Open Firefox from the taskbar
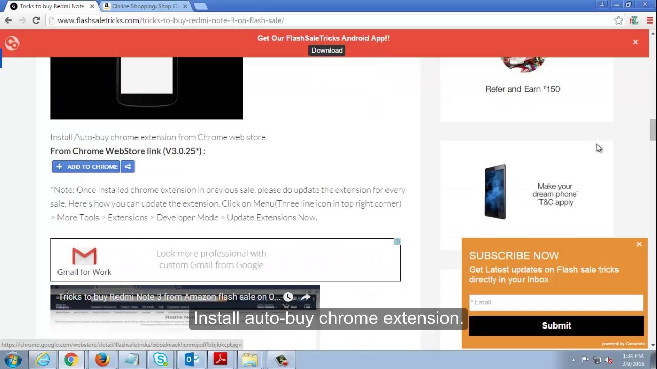Image resolution: width=657 pixels, height=369 pixels. tap(102, 360)
